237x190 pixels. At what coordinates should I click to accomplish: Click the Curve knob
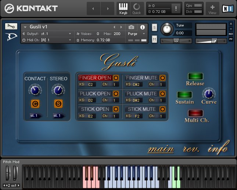[209, 94]
